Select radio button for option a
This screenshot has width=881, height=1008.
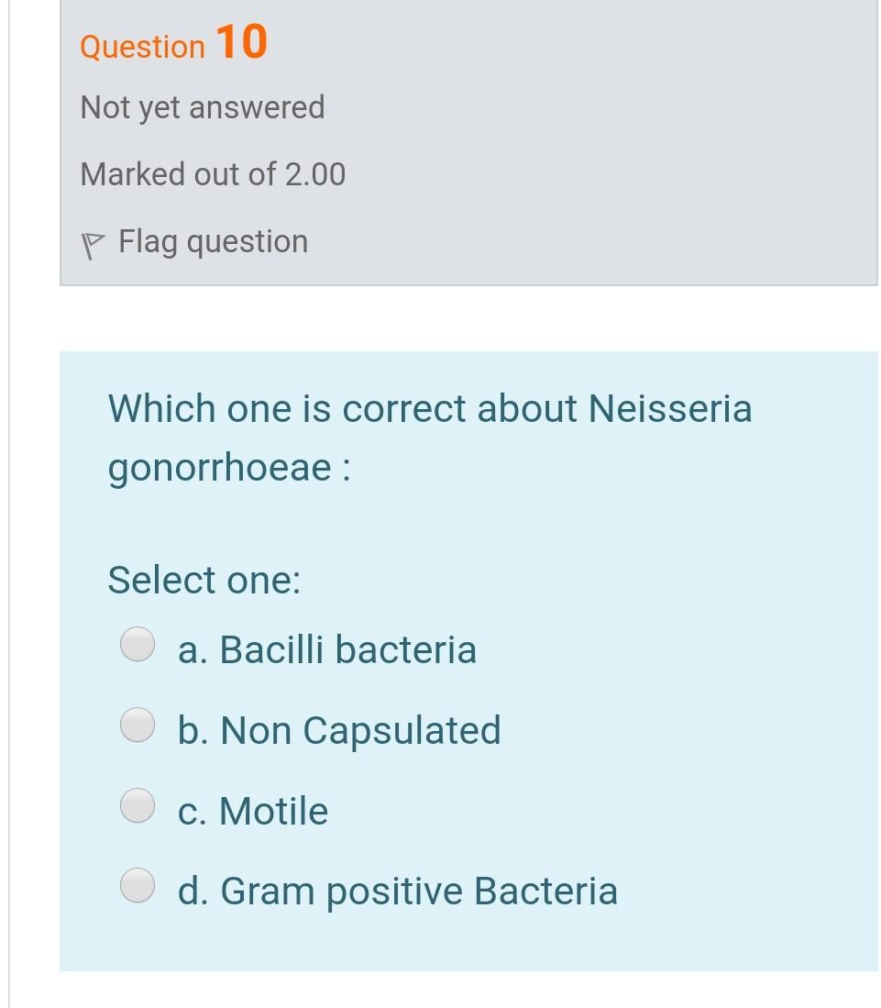pos(138,644)
